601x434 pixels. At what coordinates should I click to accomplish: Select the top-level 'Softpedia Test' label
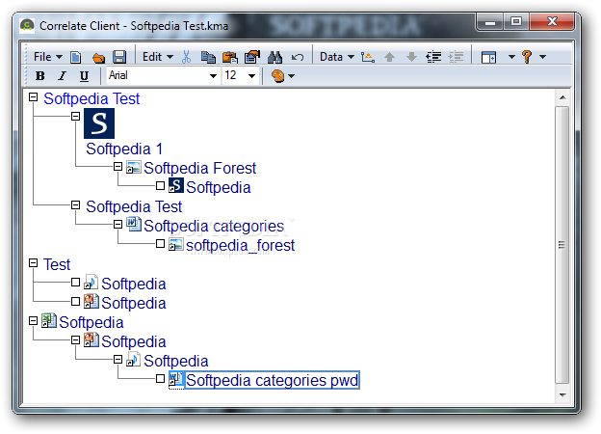tap(91, 98)
